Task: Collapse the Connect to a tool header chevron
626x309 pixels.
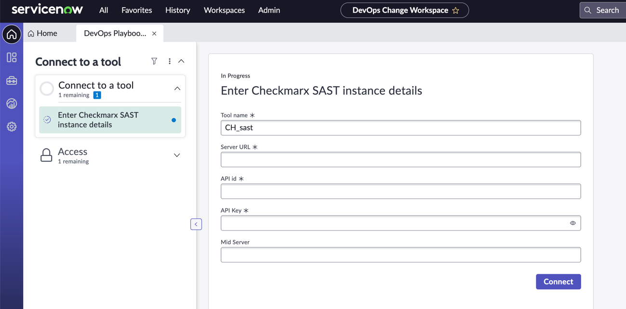Action: coord(181,61)
